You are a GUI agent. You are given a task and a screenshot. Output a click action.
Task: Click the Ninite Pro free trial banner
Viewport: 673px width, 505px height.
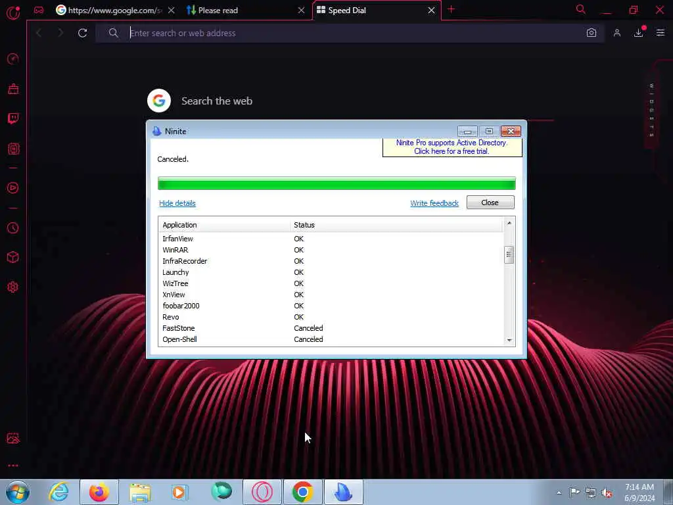point(452,147)
